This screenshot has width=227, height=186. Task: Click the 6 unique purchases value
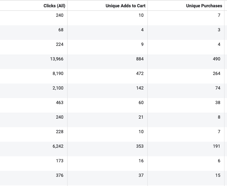(219, 161)
